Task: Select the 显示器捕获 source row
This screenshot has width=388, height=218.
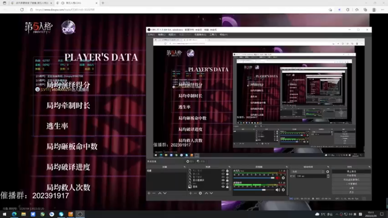Action: coord(209,180)
